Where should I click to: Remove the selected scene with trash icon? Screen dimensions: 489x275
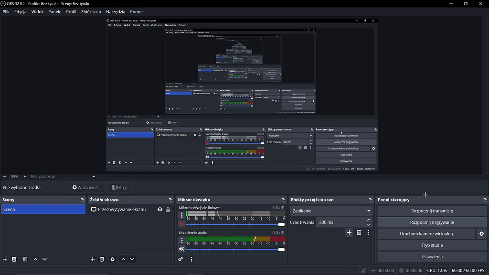[14, 259]
